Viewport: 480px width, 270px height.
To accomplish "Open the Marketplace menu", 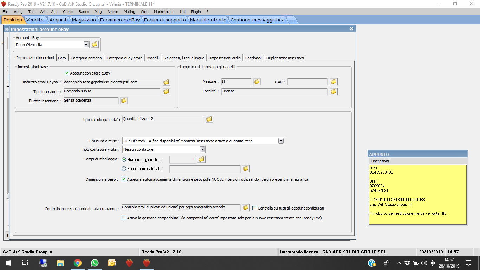I will click(x=164, y=12).
